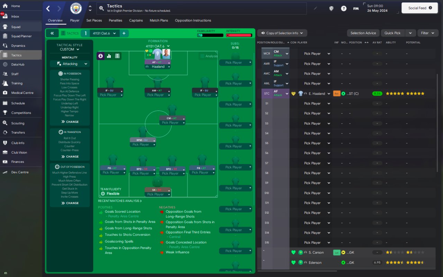The height and width of the screenshot is (277, 443).
Task: Open the world globe icon
Action: [331, 8]
